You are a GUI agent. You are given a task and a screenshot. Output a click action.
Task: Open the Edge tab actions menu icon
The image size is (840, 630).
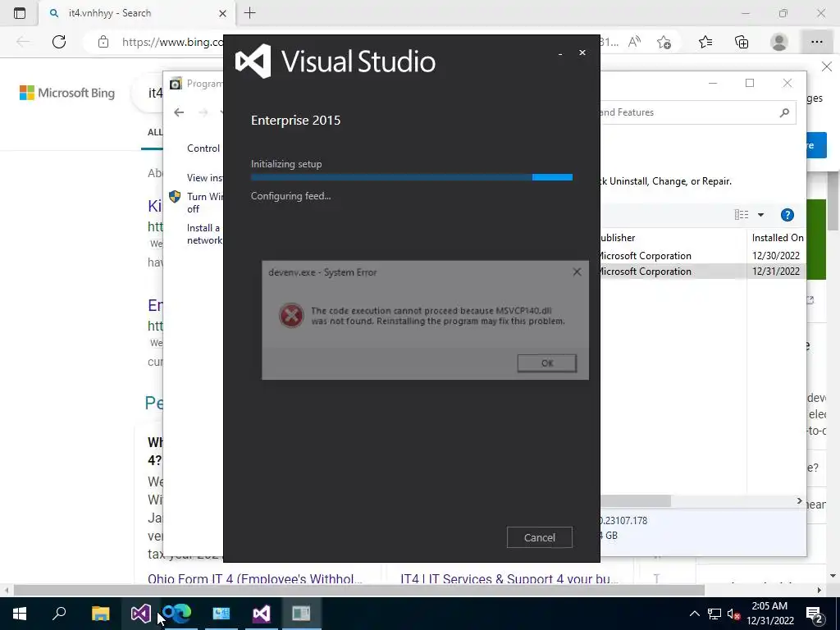pos(20,13)
